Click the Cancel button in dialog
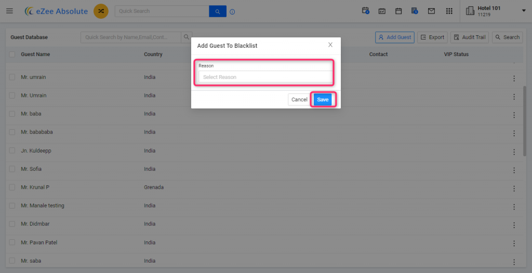Viewport: 532px width, 273px height. [299, 100]
